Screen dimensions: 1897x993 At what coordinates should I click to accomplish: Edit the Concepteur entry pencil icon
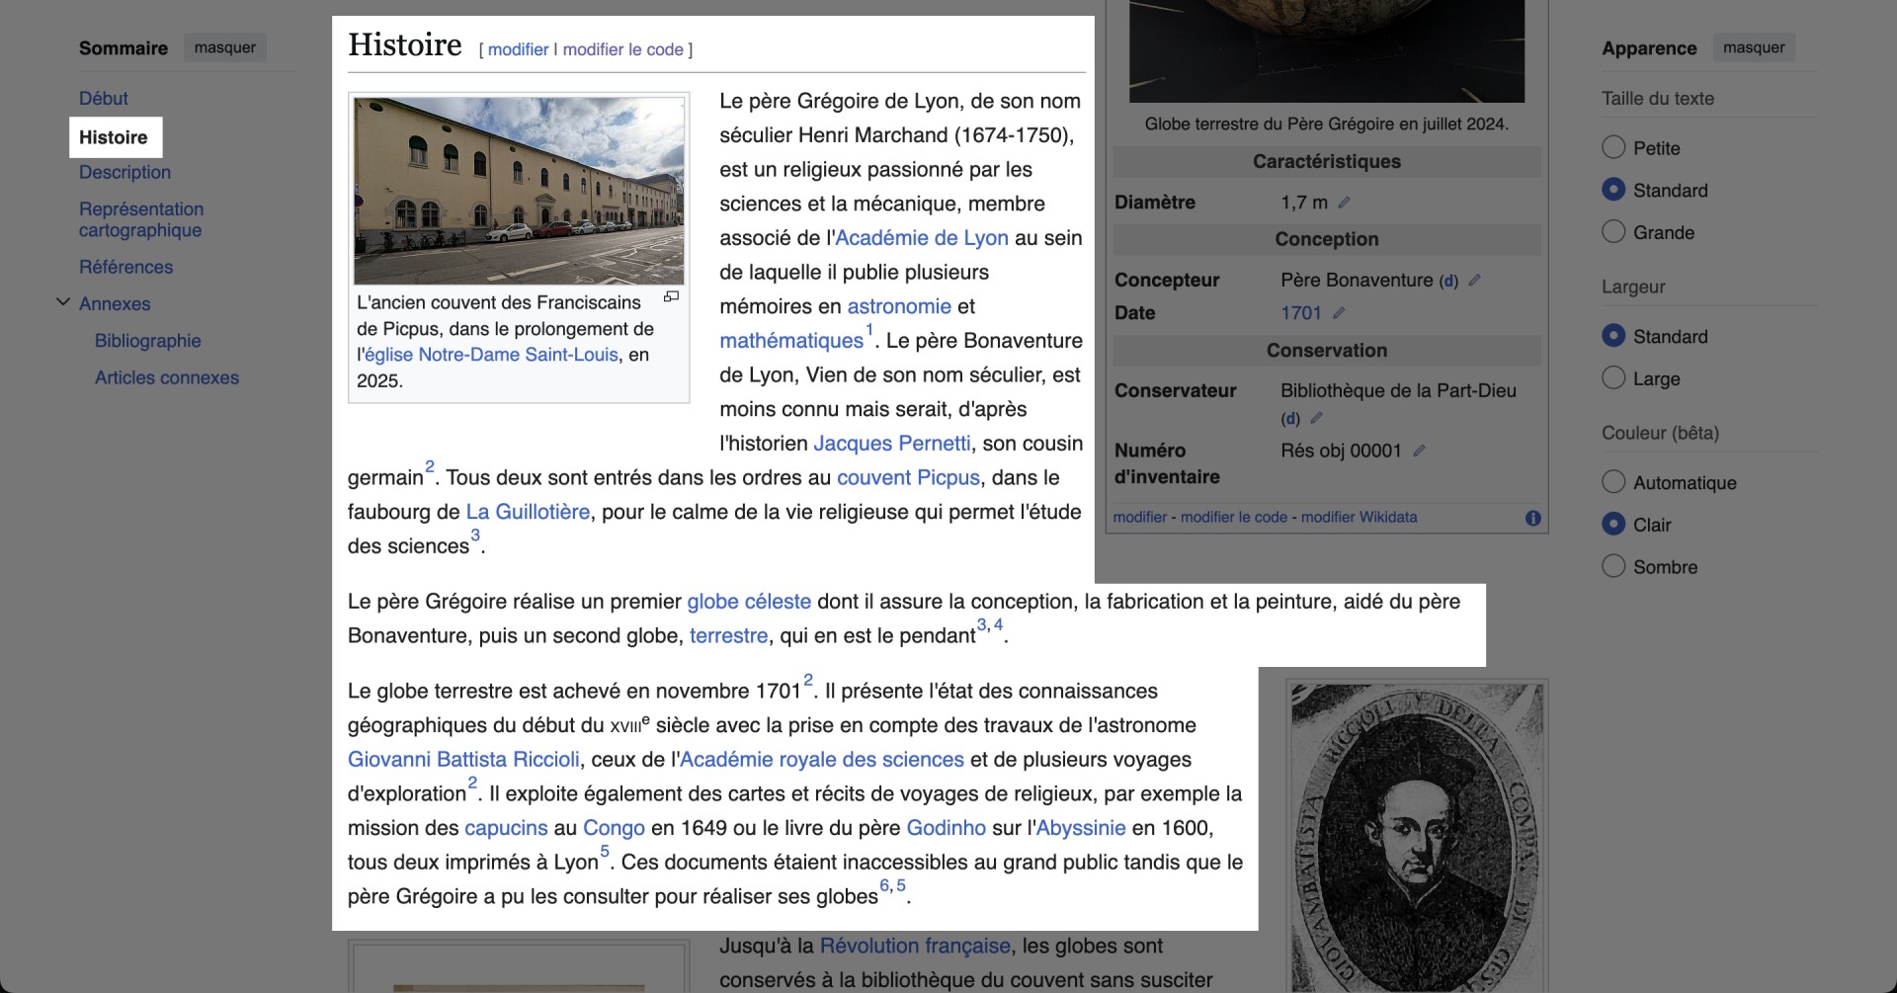pos(1473,280)
